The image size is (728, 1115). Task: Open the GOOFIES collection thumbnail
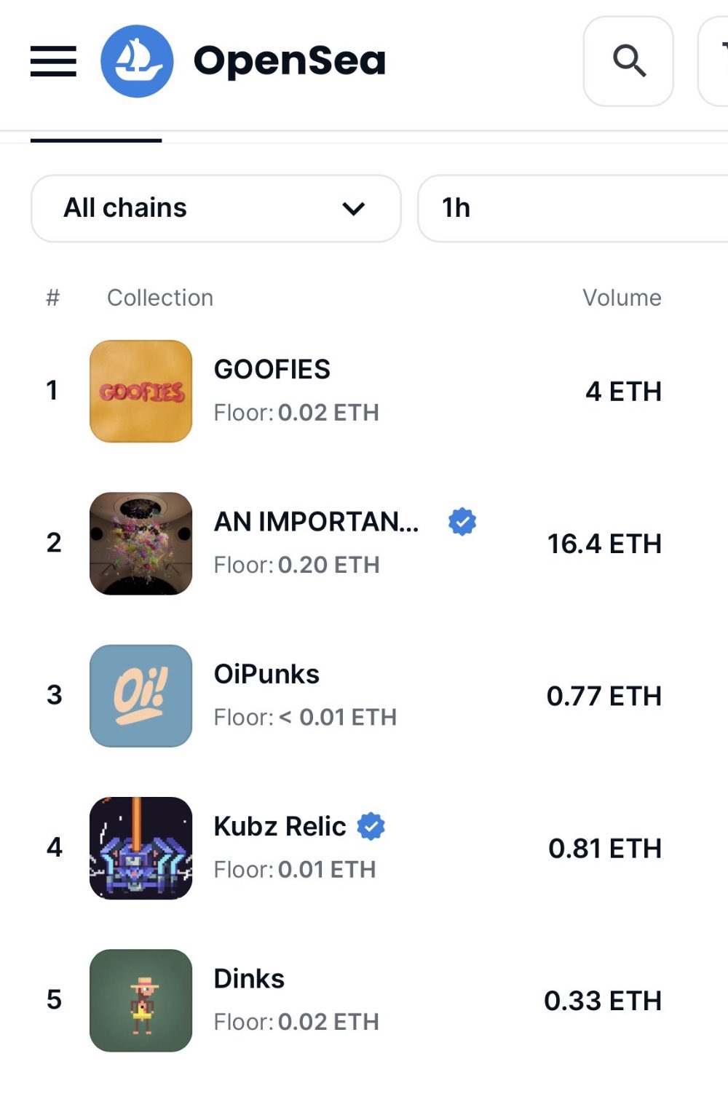(141, 391)
